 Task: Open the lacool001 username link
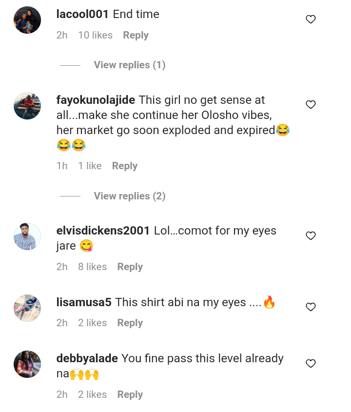tap(82, 14)
